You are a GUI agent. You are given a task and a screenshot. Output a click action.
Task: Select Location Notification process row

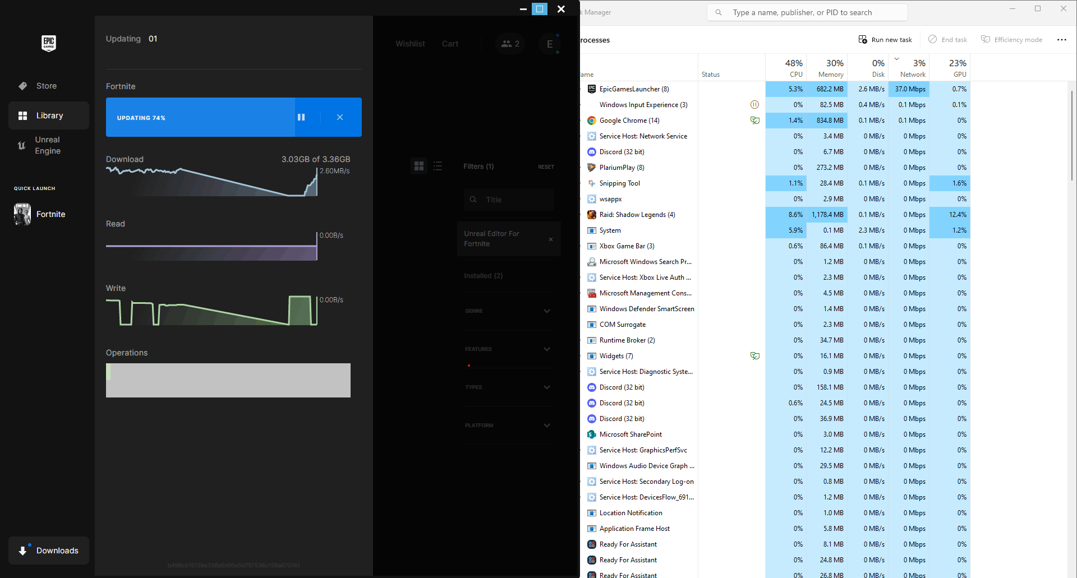point(775,513)
